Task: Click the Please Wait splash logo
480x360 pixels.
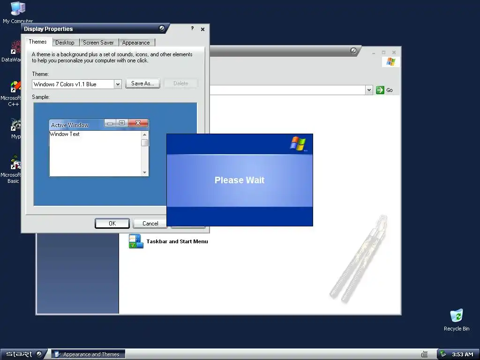Action: coord(298,143)
